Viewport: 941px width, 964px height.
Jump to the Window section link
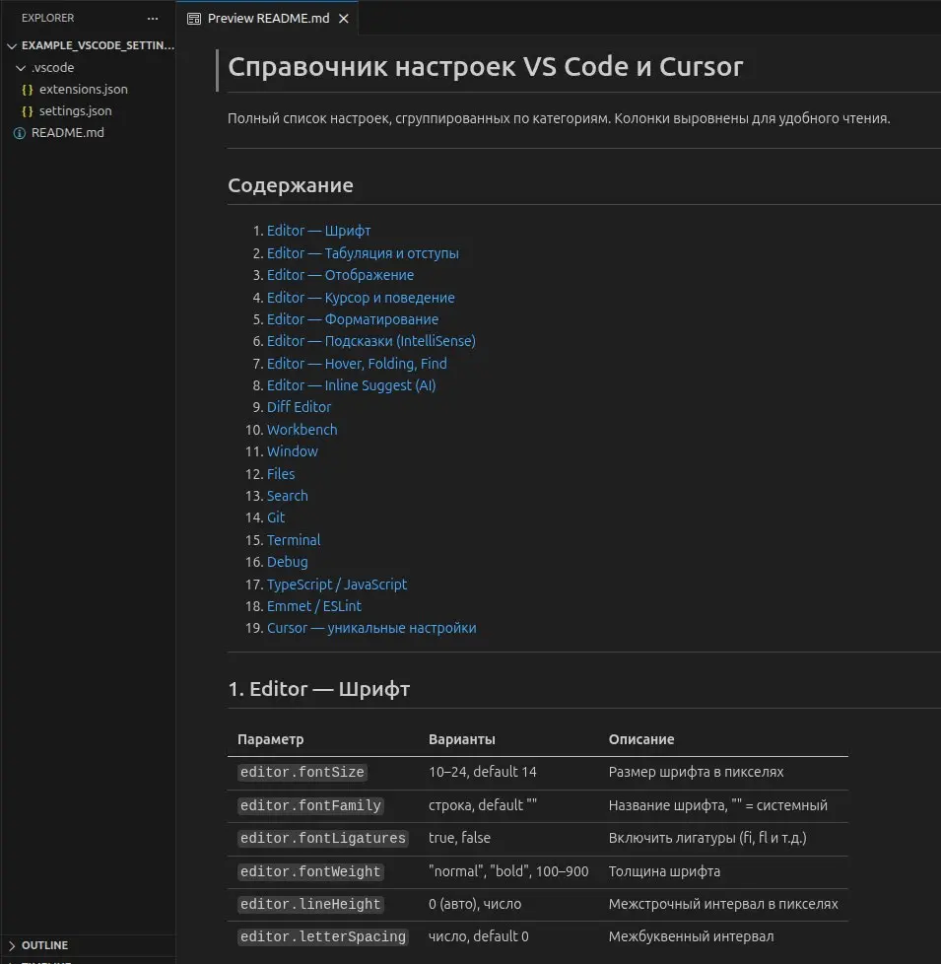tap(292, 451)
